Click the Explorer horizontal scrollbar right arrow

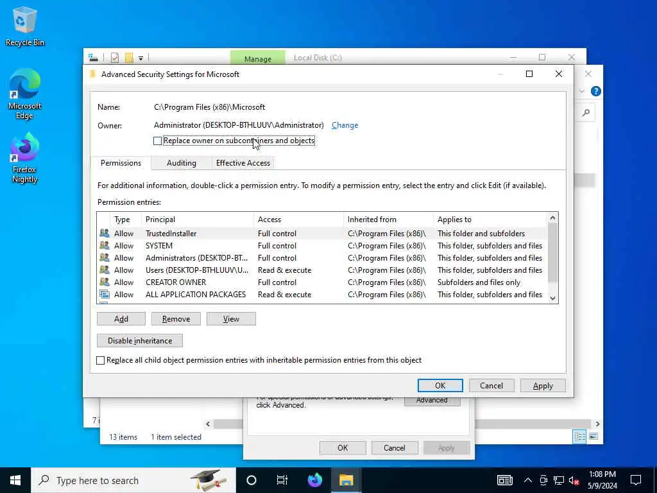point(597,424)
